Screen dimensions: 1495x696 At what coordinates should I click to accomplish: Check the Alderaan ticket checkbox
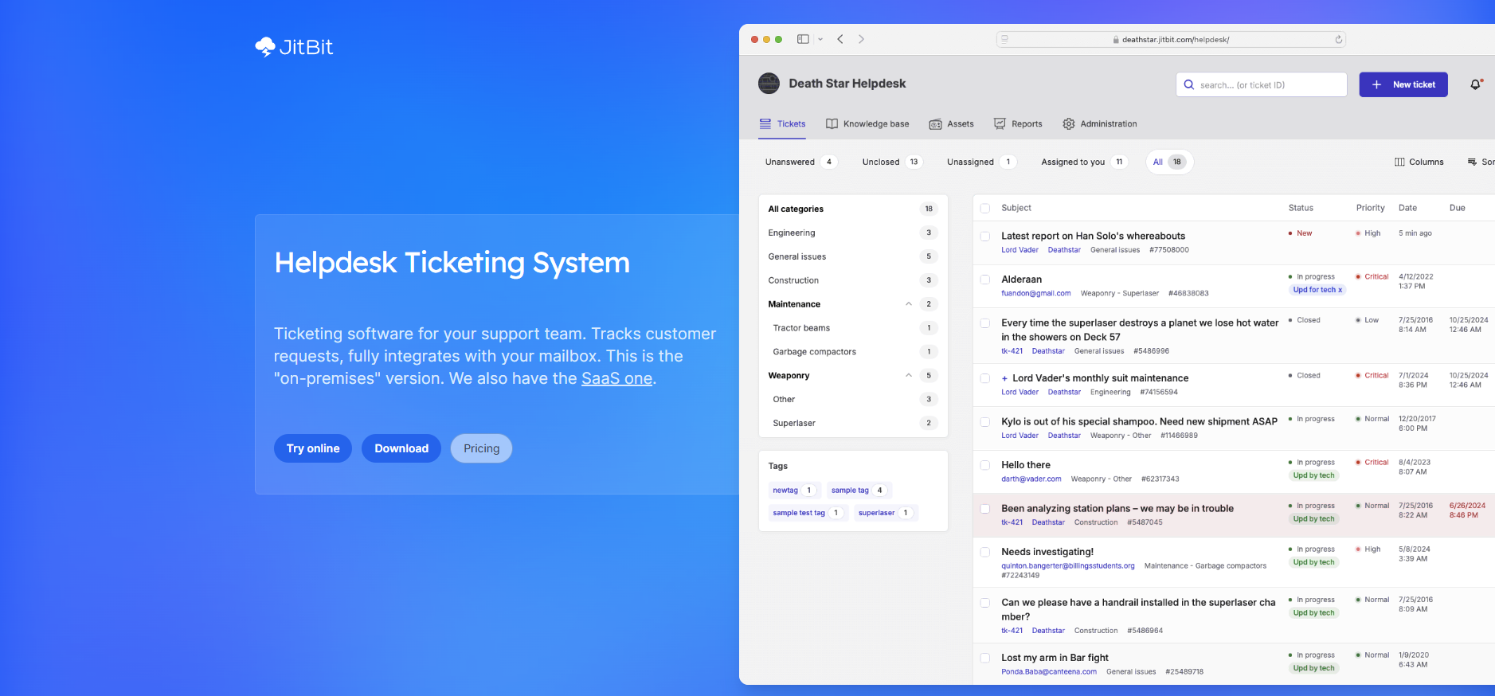[985, 280]
